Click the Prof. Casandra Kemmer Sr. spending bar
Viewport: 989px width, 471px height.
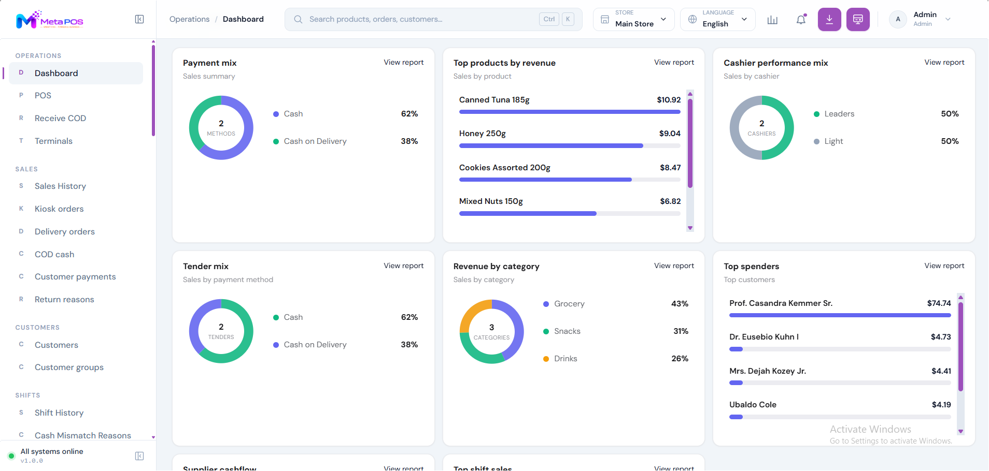click(x=840, y=315)
